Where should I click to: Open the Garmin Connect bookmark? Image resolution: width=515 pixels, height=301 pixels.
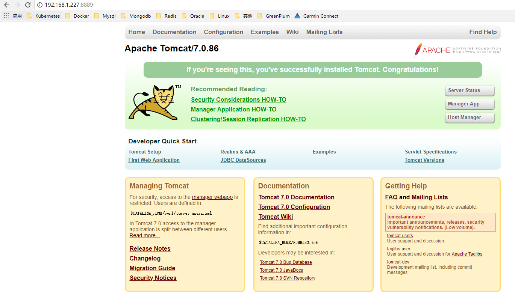[317, 16]
